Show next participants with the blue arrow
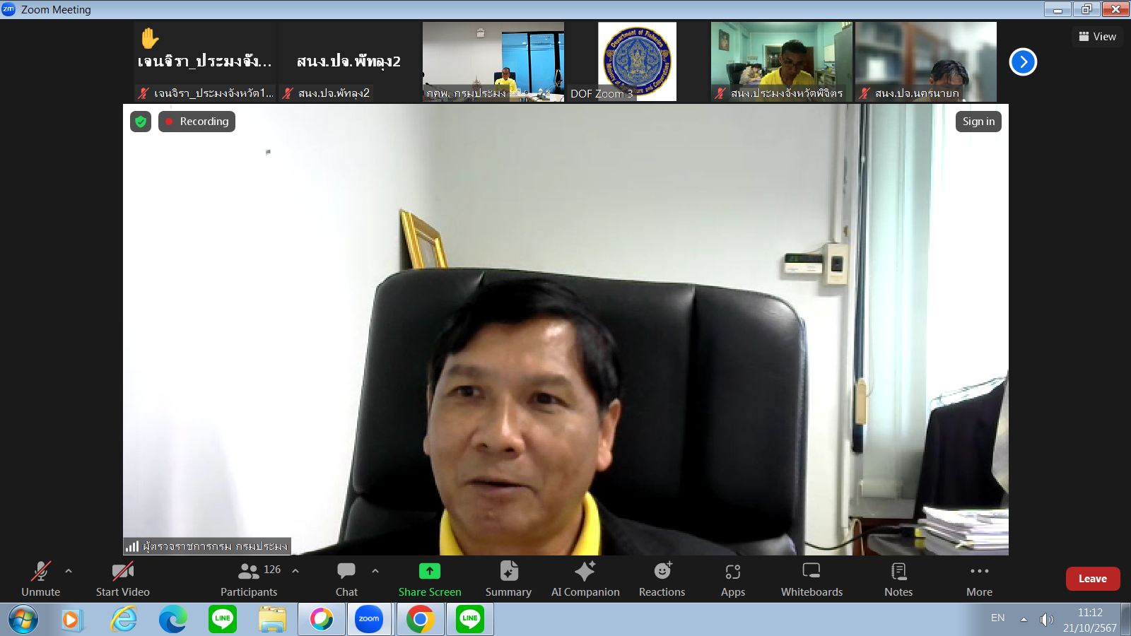Image resolution: width=1131 pixels, height=636 pixels. [1023, 61]
